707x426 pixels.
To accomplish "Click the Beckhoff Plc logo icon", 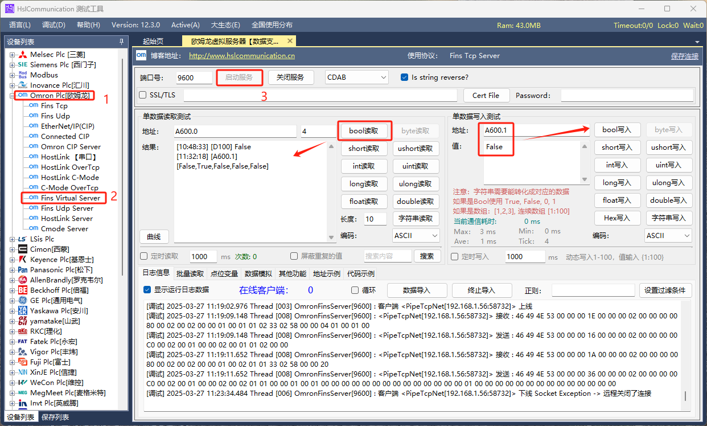I will tap(23, 290).
